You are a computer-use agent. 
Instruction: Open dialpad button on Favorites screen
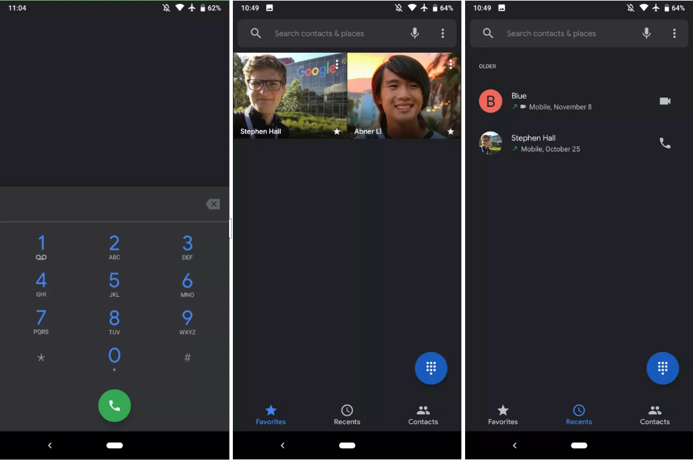(431, 368)
